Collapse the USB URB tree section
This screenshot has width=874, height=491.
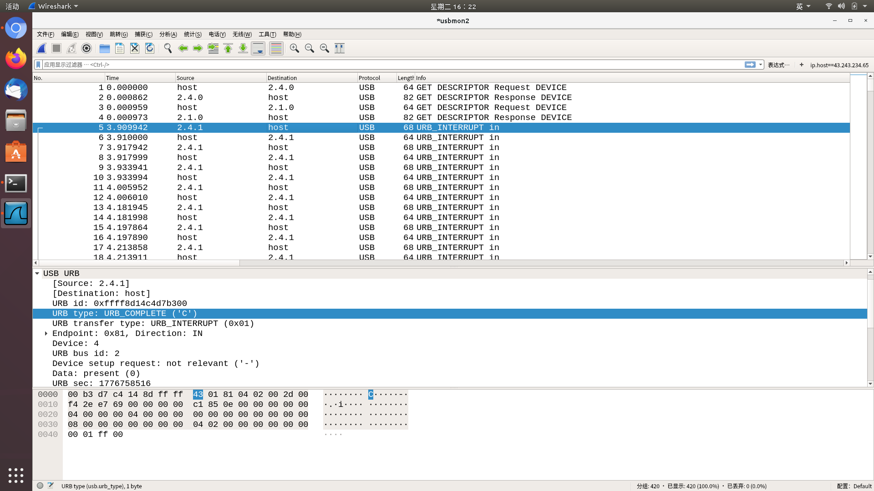[37, 274]
